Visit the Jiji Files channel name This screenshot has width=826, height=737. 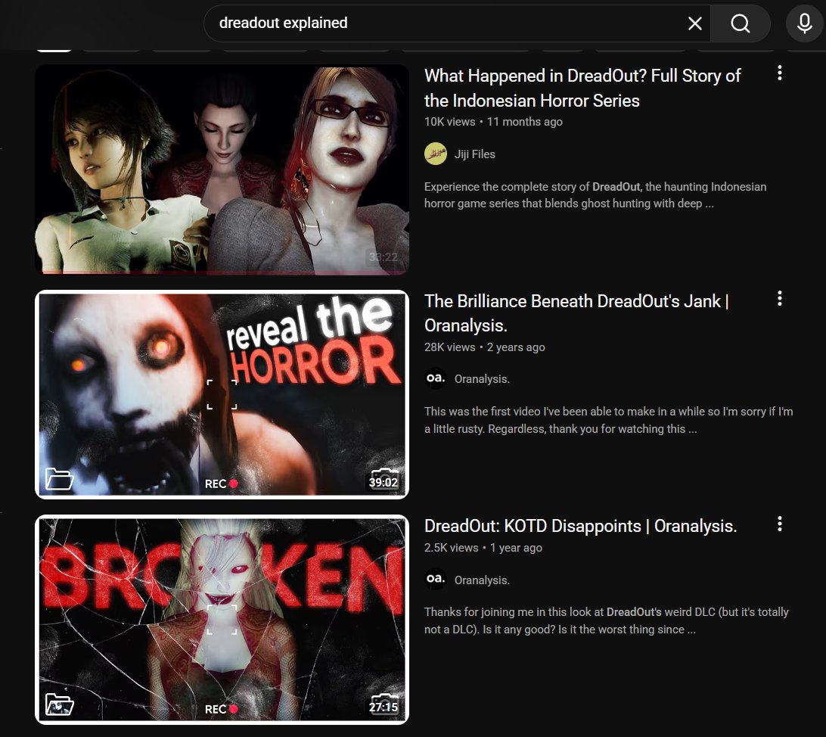474,154
